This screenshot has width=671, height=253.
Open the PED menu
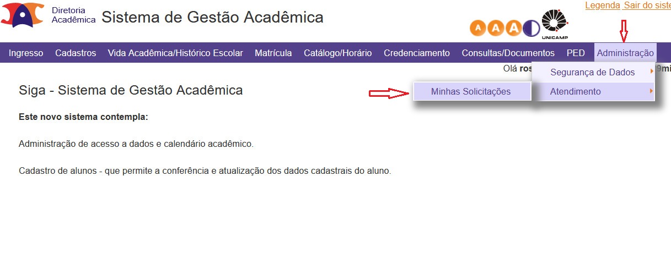[x=576, y=53]
